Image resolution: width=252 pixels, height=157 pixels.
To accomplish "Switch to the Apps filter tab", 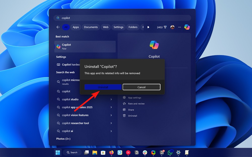I will pos(76,27).
